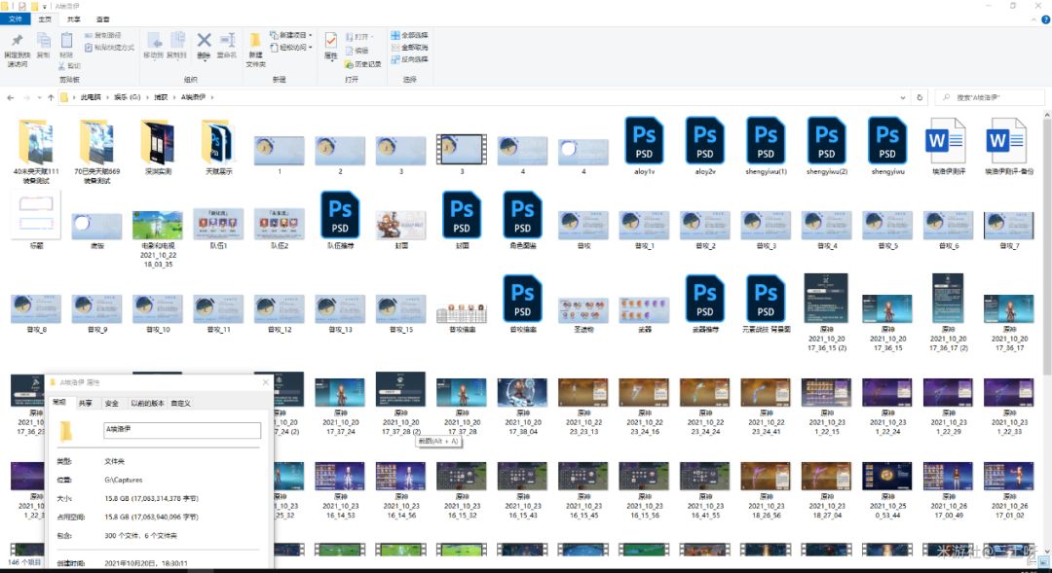This screenshot has height=573, width=1052.
Task: Expand the address bar history dropdown
Action: 902,97
